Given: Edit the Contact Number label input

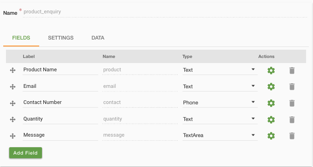Looking at the screenshot, I should coord(60,103).
